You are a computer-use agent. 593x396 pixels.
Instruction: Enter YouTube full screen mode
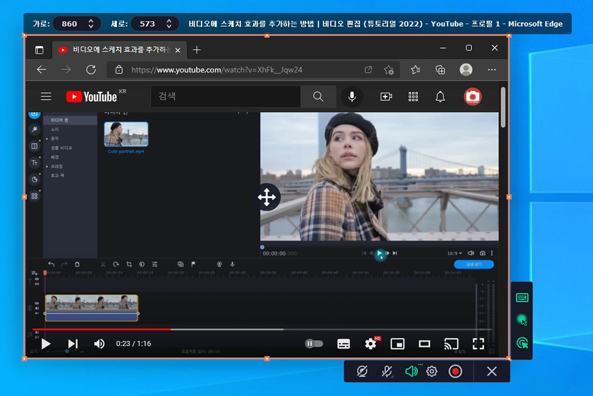(x=479, y=344)
